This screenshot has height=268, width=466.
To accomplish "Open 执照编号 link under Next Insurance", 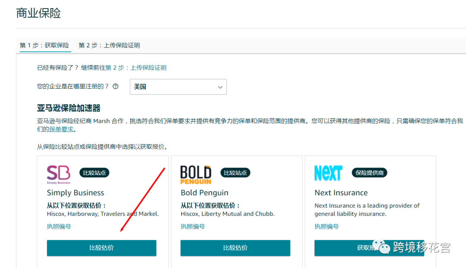I will coord(327,227).
